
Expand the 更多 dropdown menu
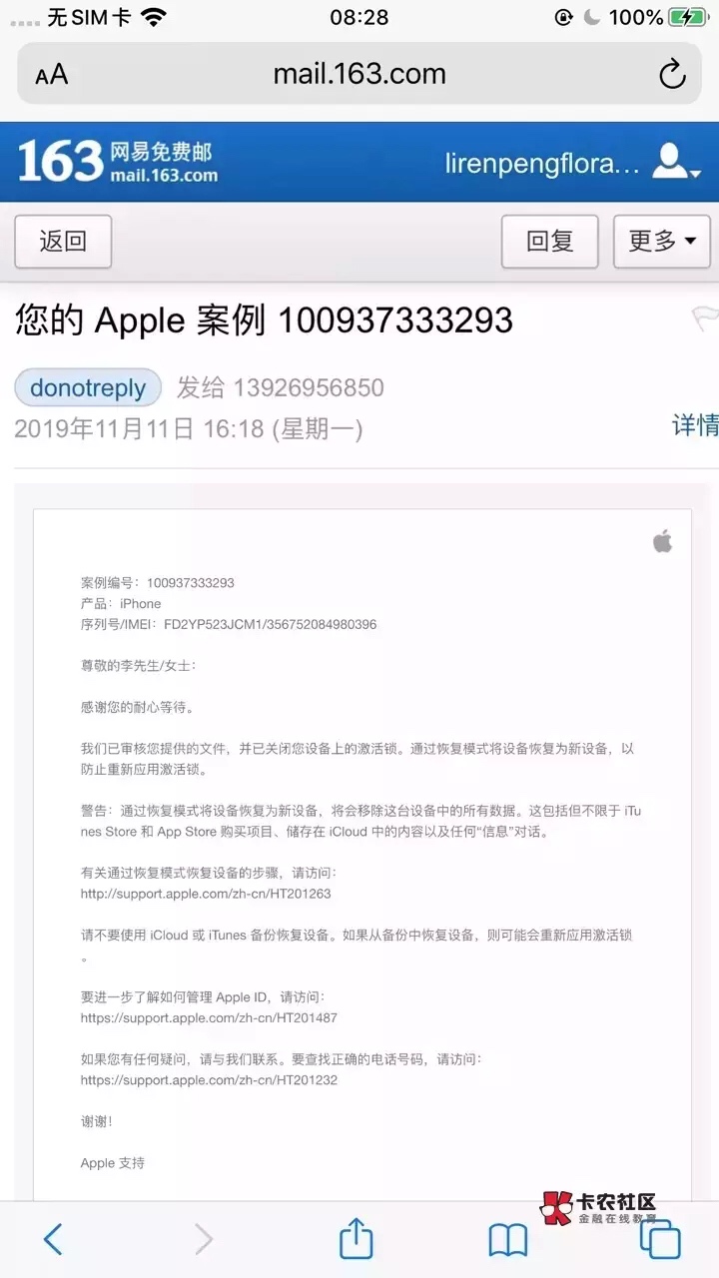tap(661, 242)
